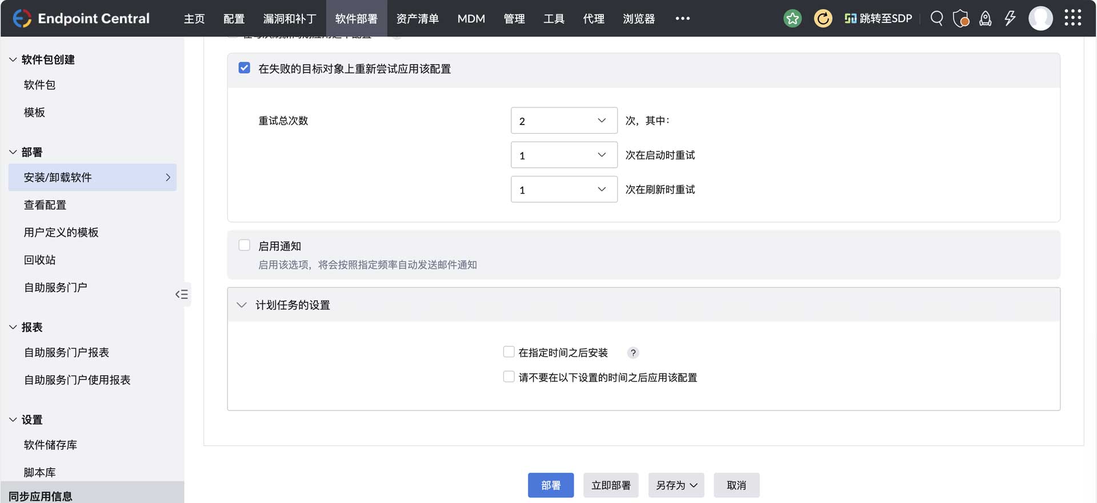Click the 跳转至SDP link

pyautogui.click(x=878, y=18)
